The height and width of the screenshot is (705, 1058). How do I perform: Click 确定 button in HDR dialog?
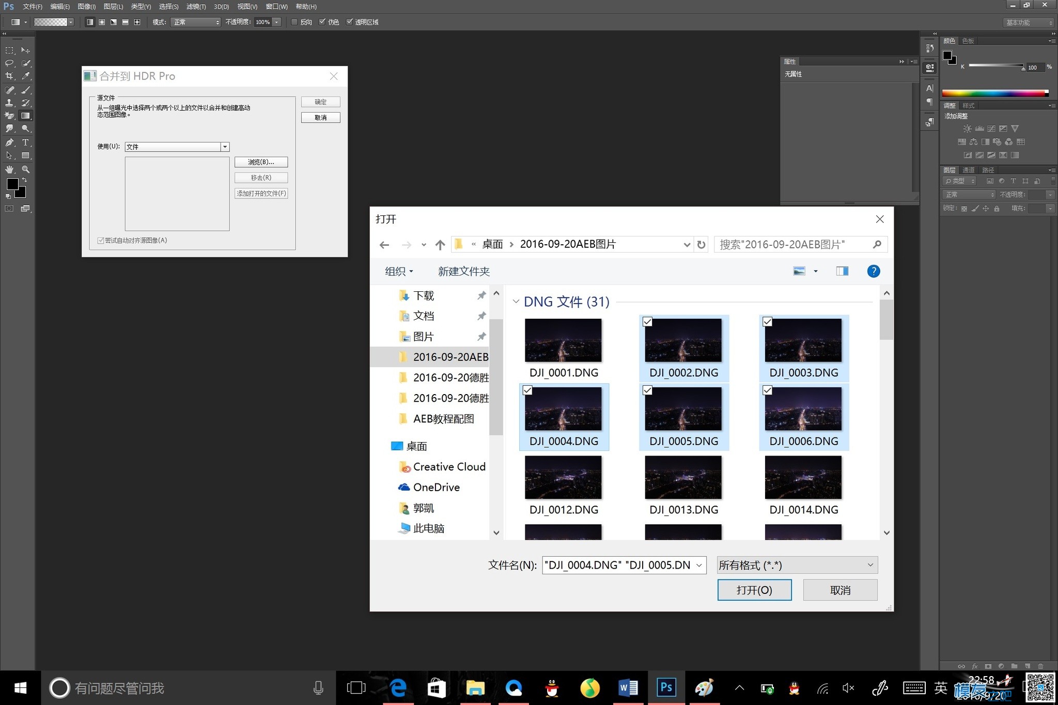[x=321, y=102]
